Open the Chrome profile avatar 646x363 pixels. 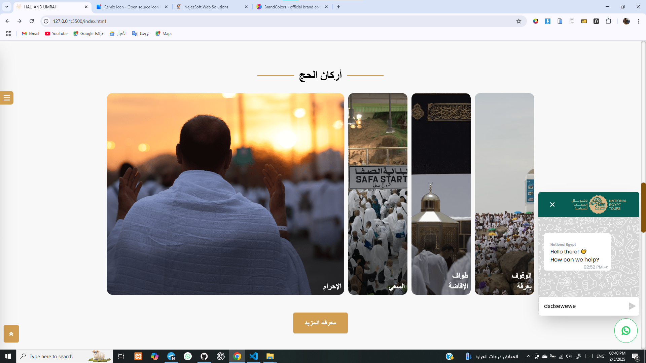(x=626, y=21)
